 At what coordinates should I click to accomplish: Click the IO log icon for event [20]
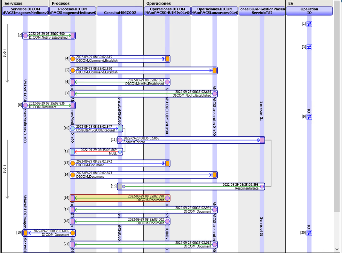pos(309,233)
